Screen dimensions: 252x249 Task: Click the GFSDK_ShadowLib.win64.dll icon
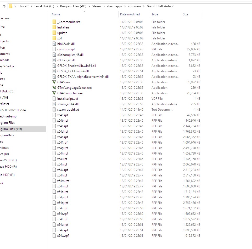point(54,66)
